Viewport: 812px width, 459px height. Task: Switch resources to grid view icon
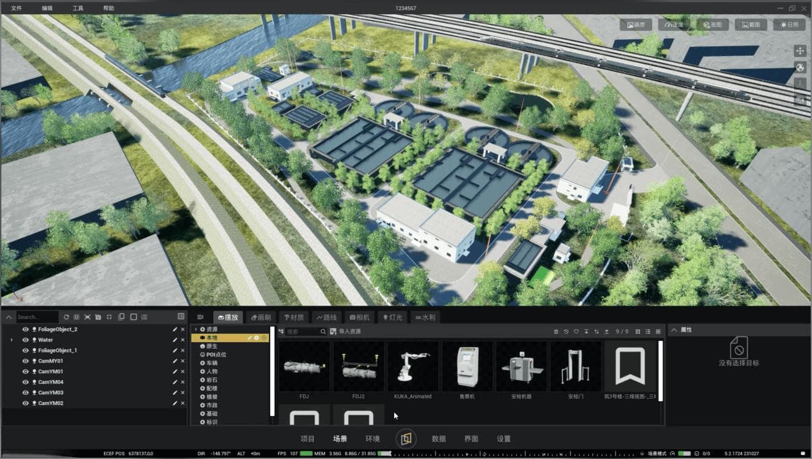tap(637, 331)
